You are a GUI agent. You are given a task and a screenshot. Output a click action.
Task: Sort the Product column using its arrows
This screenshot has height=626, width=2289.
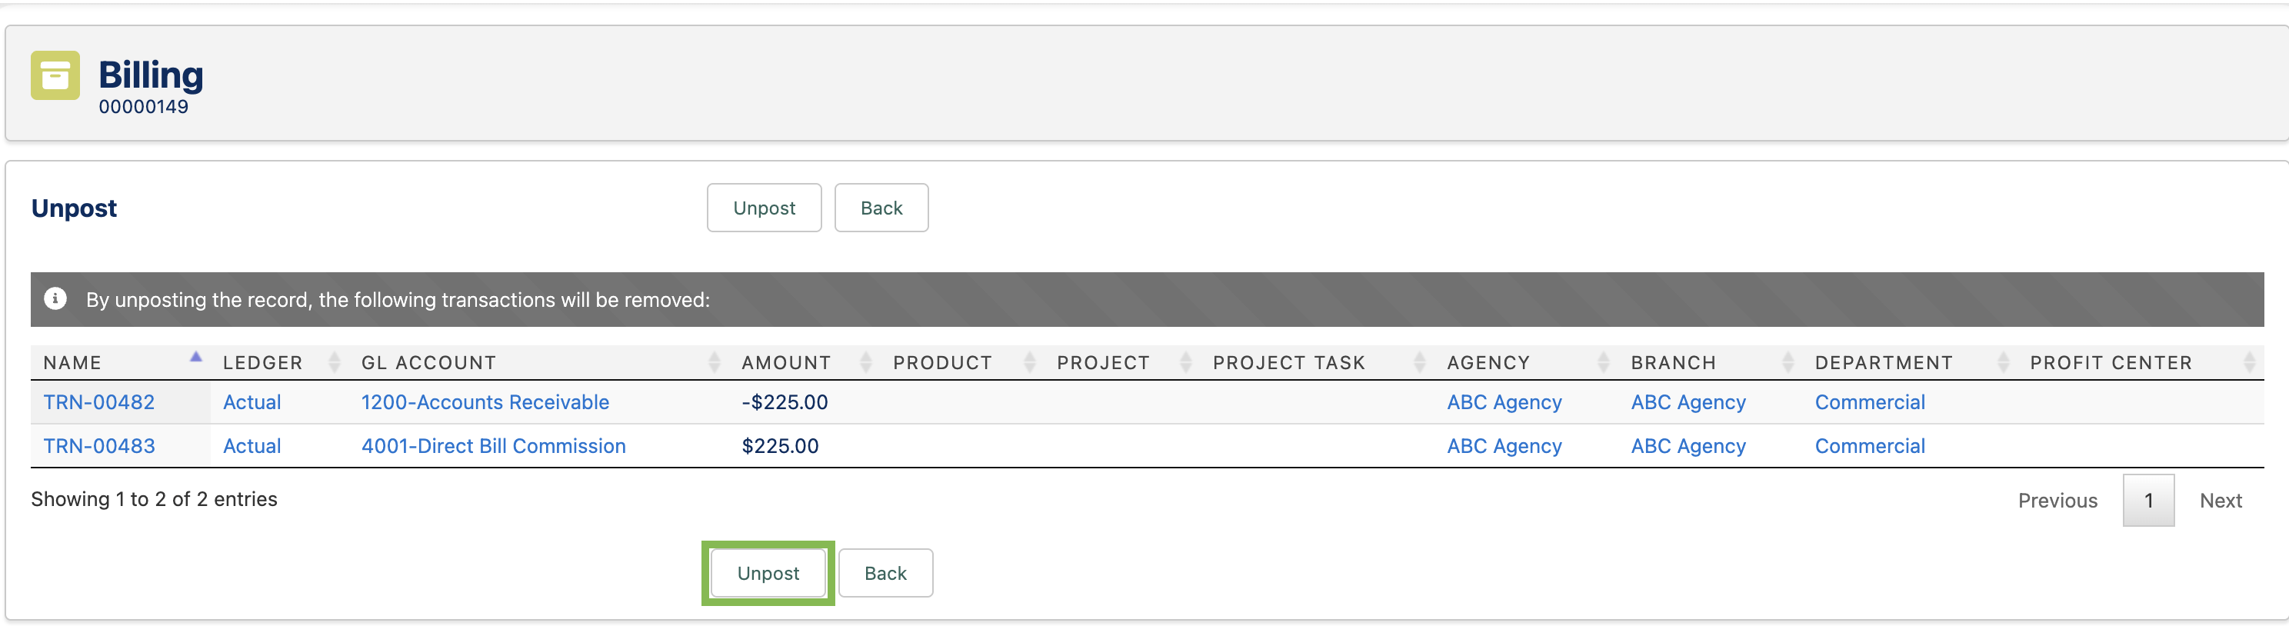coord(1029,362)
